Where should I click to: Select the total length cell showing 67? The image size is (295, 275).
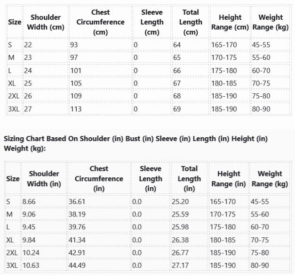tap(177, 83)
